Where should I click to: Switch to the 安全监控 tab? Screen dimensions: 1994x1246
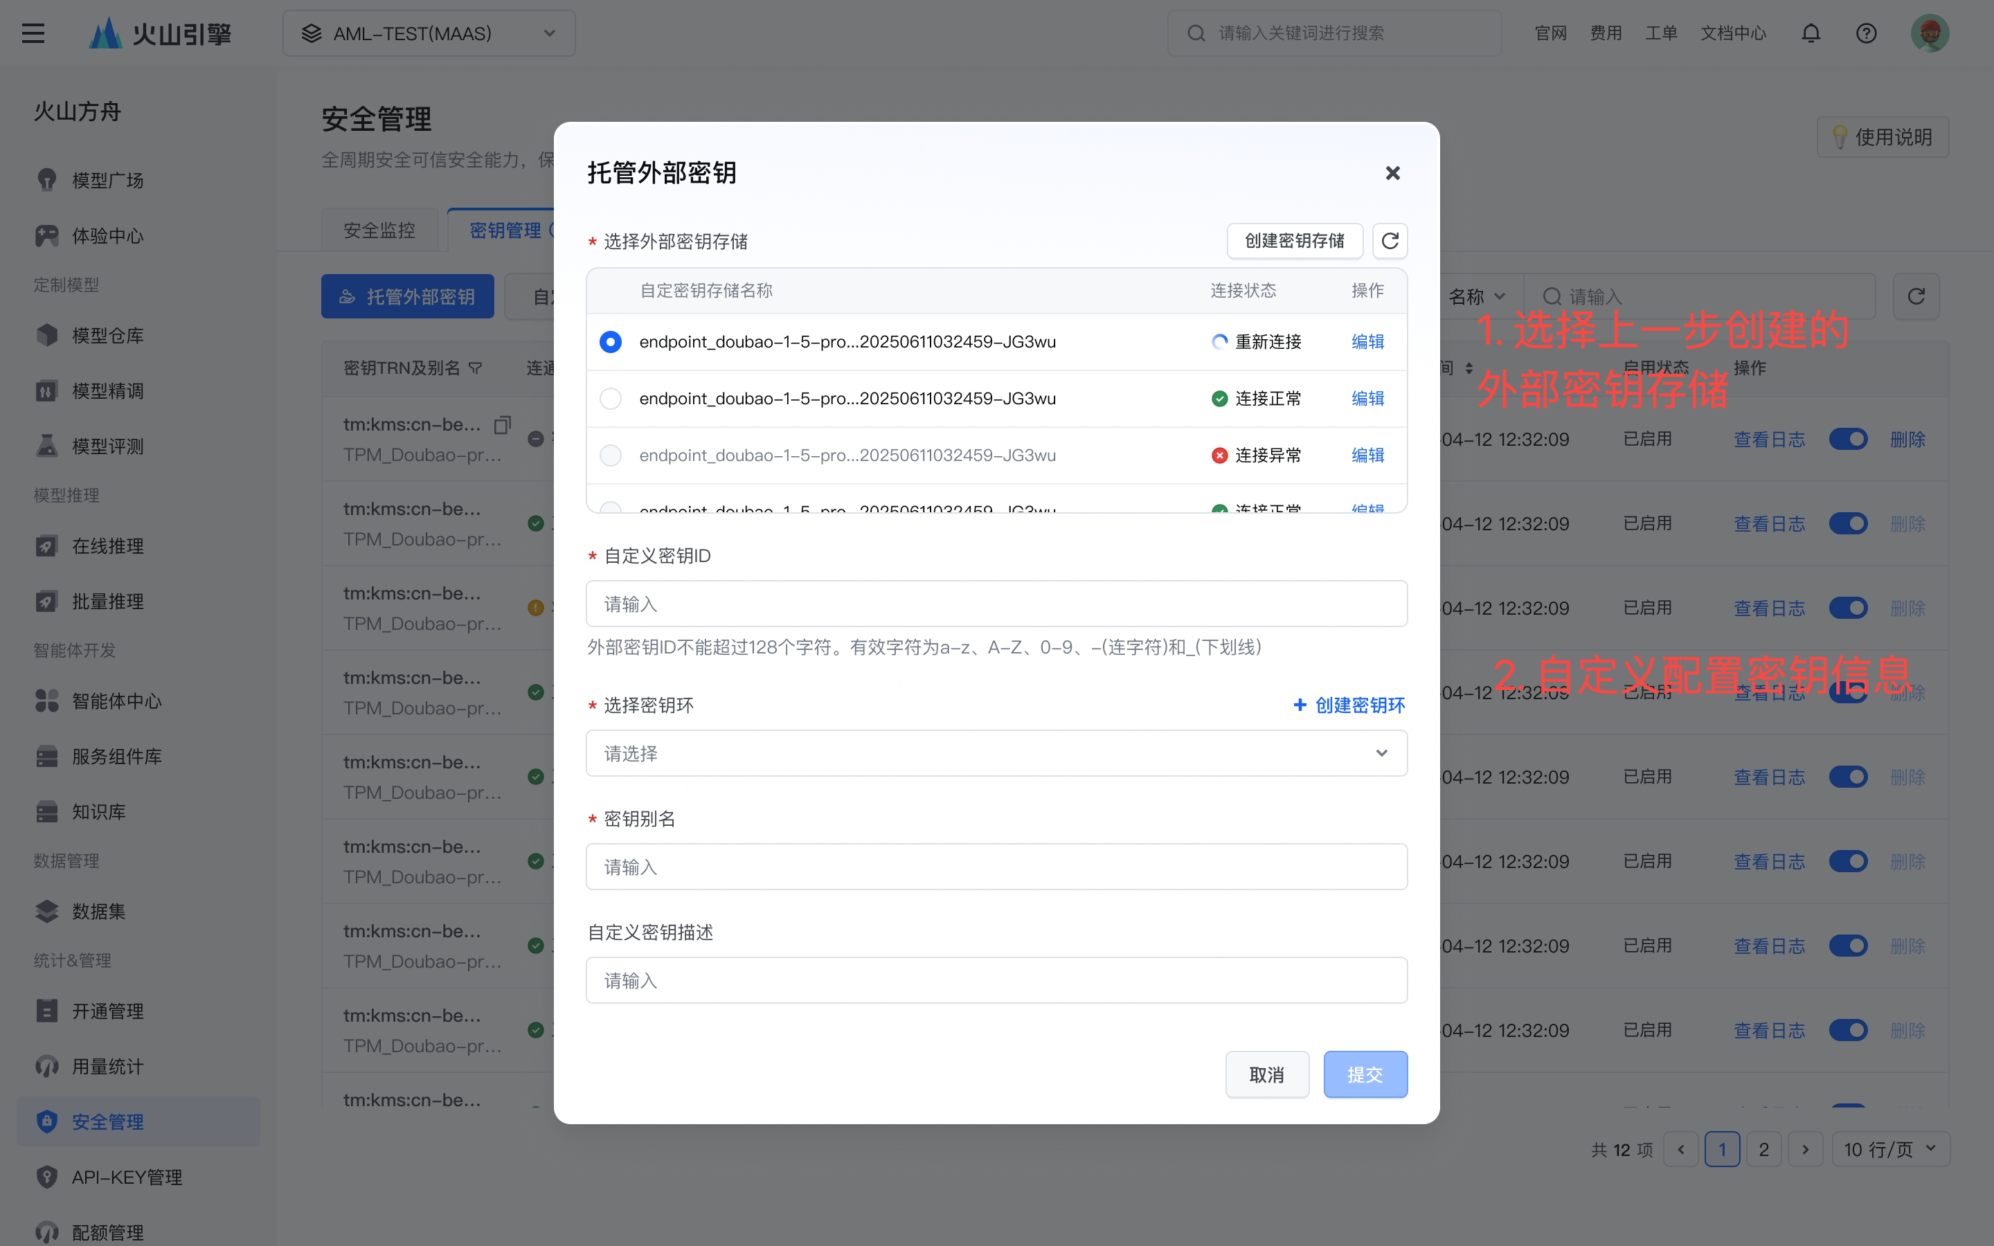tap(379, 230)
